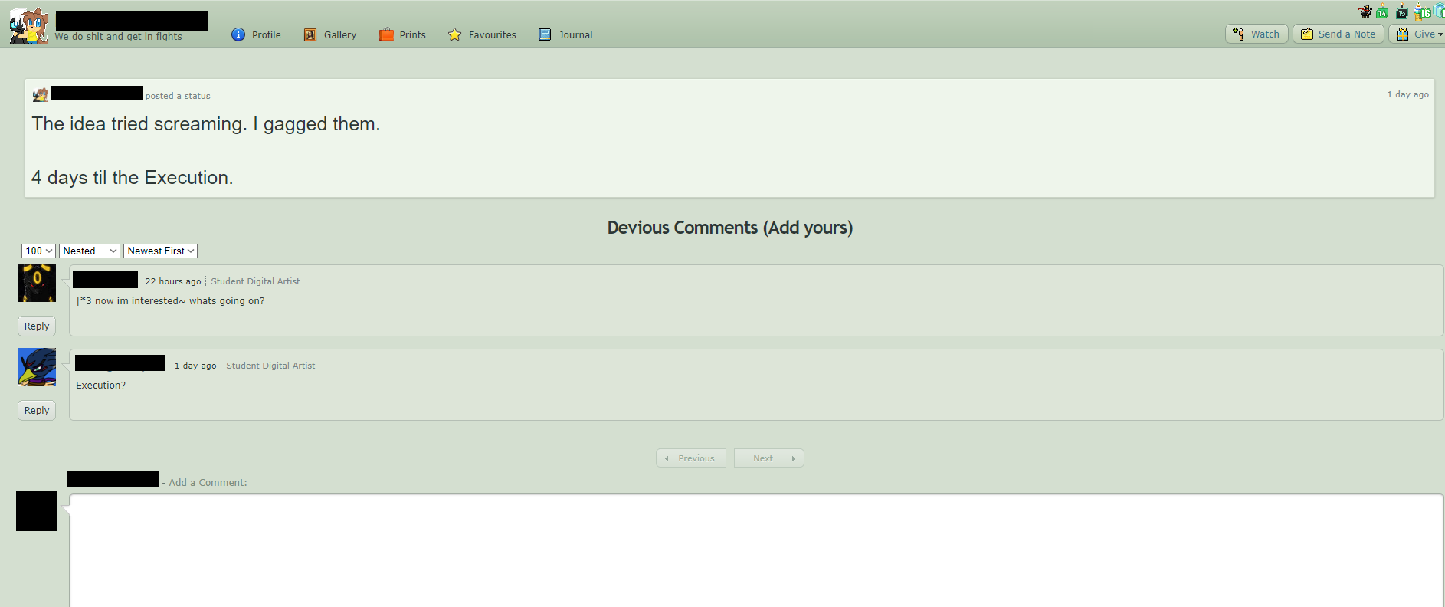Click the dark 15 birthday badge
This screenshot has height=607, width=1445.
(1402, 11)
